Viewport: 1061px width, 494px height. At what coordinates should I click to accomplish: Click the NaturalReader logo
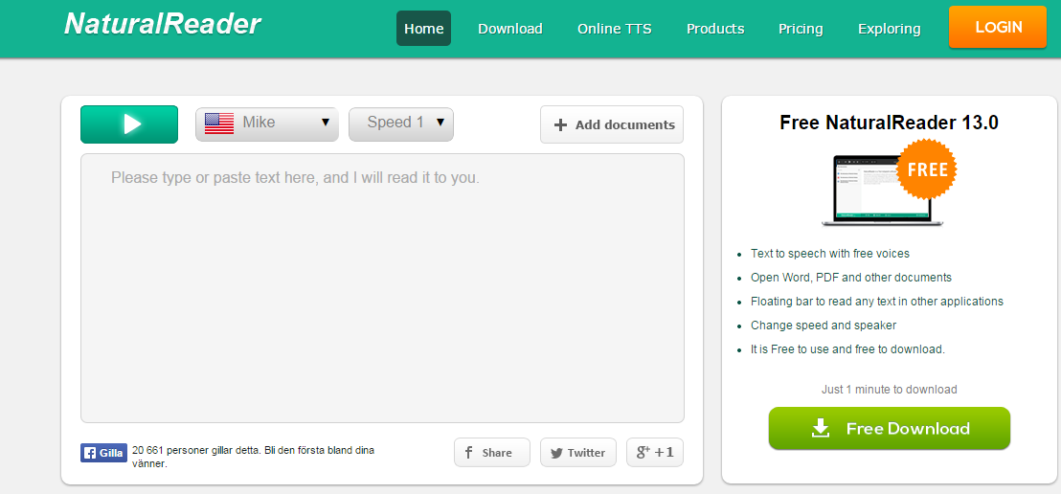(x=163, y=24)
